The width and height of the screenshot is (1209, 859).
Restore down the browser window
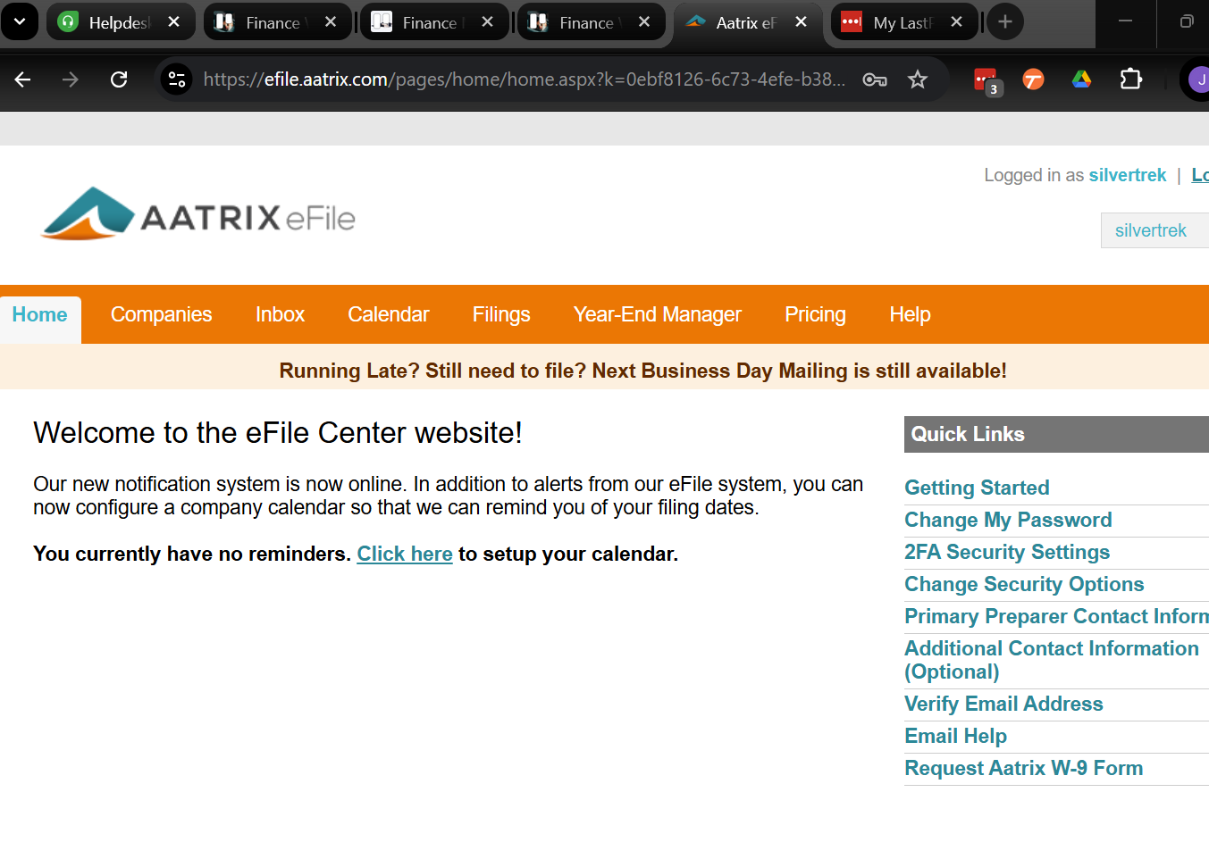coord(1186,21)
